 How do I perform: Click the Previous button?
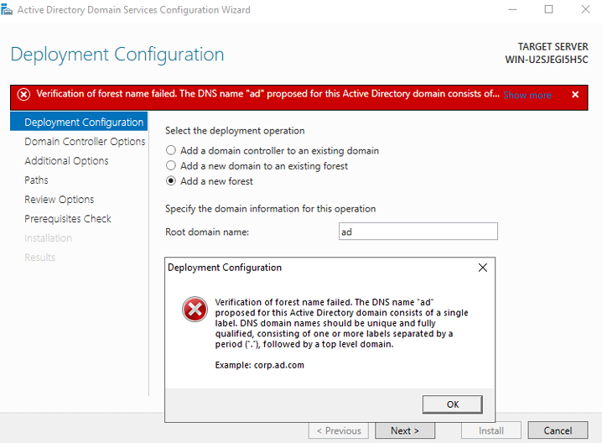tap(339, 430)
